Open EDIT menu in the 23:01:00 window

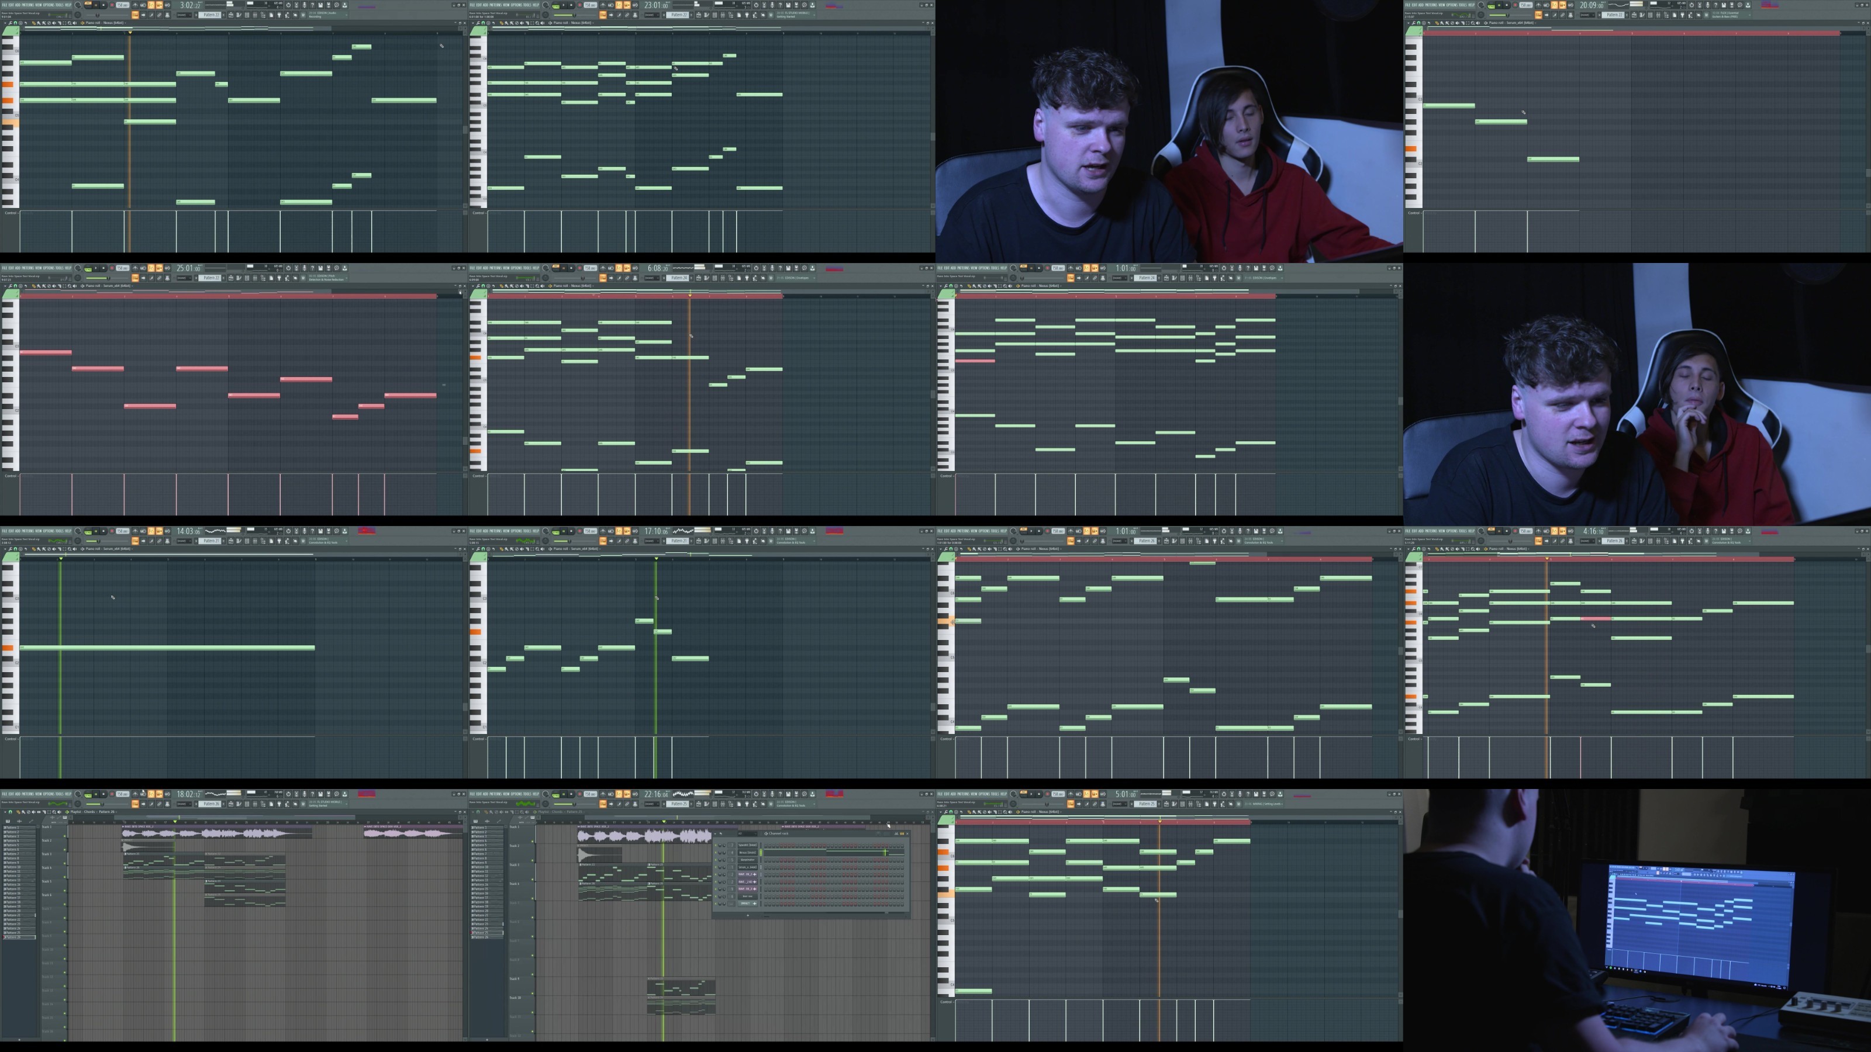pos(479,5)
